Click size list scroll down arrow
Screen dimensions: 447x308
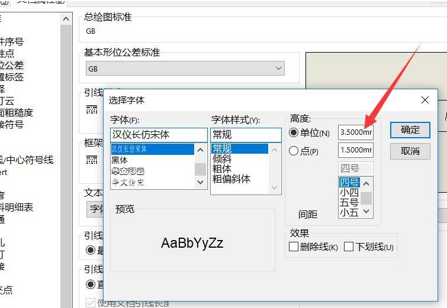point(366,211)
